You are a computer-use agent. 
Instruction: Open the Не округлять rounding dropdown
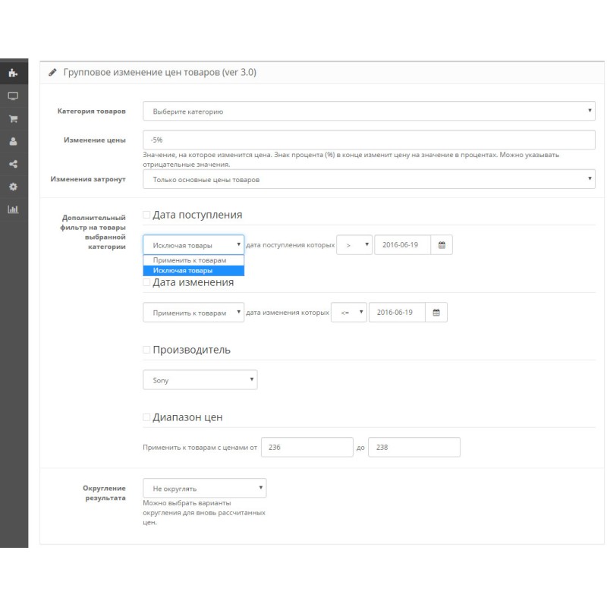pyautogui.click(x=204, y=488)
